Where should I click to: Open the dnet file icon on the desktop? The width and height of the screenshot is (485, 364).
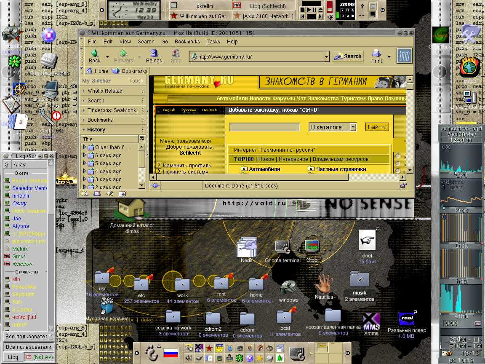tap(367, 240)
